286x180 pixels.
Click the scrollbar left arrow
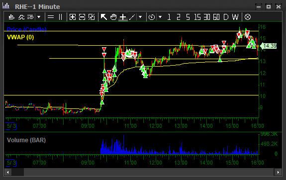click(8, 172)
